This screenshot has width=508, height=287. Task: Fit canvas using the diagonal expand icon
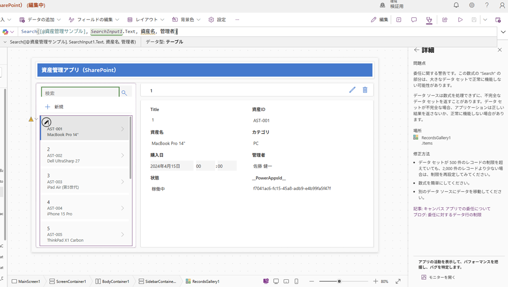[398, 282]
